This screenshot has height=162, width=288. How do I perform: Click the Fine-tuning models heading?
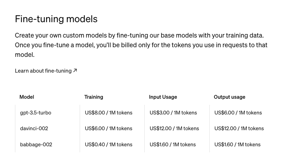click(x=56, y=19)
